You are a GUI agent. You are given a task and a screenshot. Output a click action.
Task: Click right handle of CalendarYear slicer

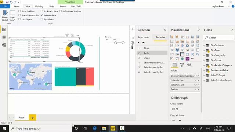click(123, 43)
